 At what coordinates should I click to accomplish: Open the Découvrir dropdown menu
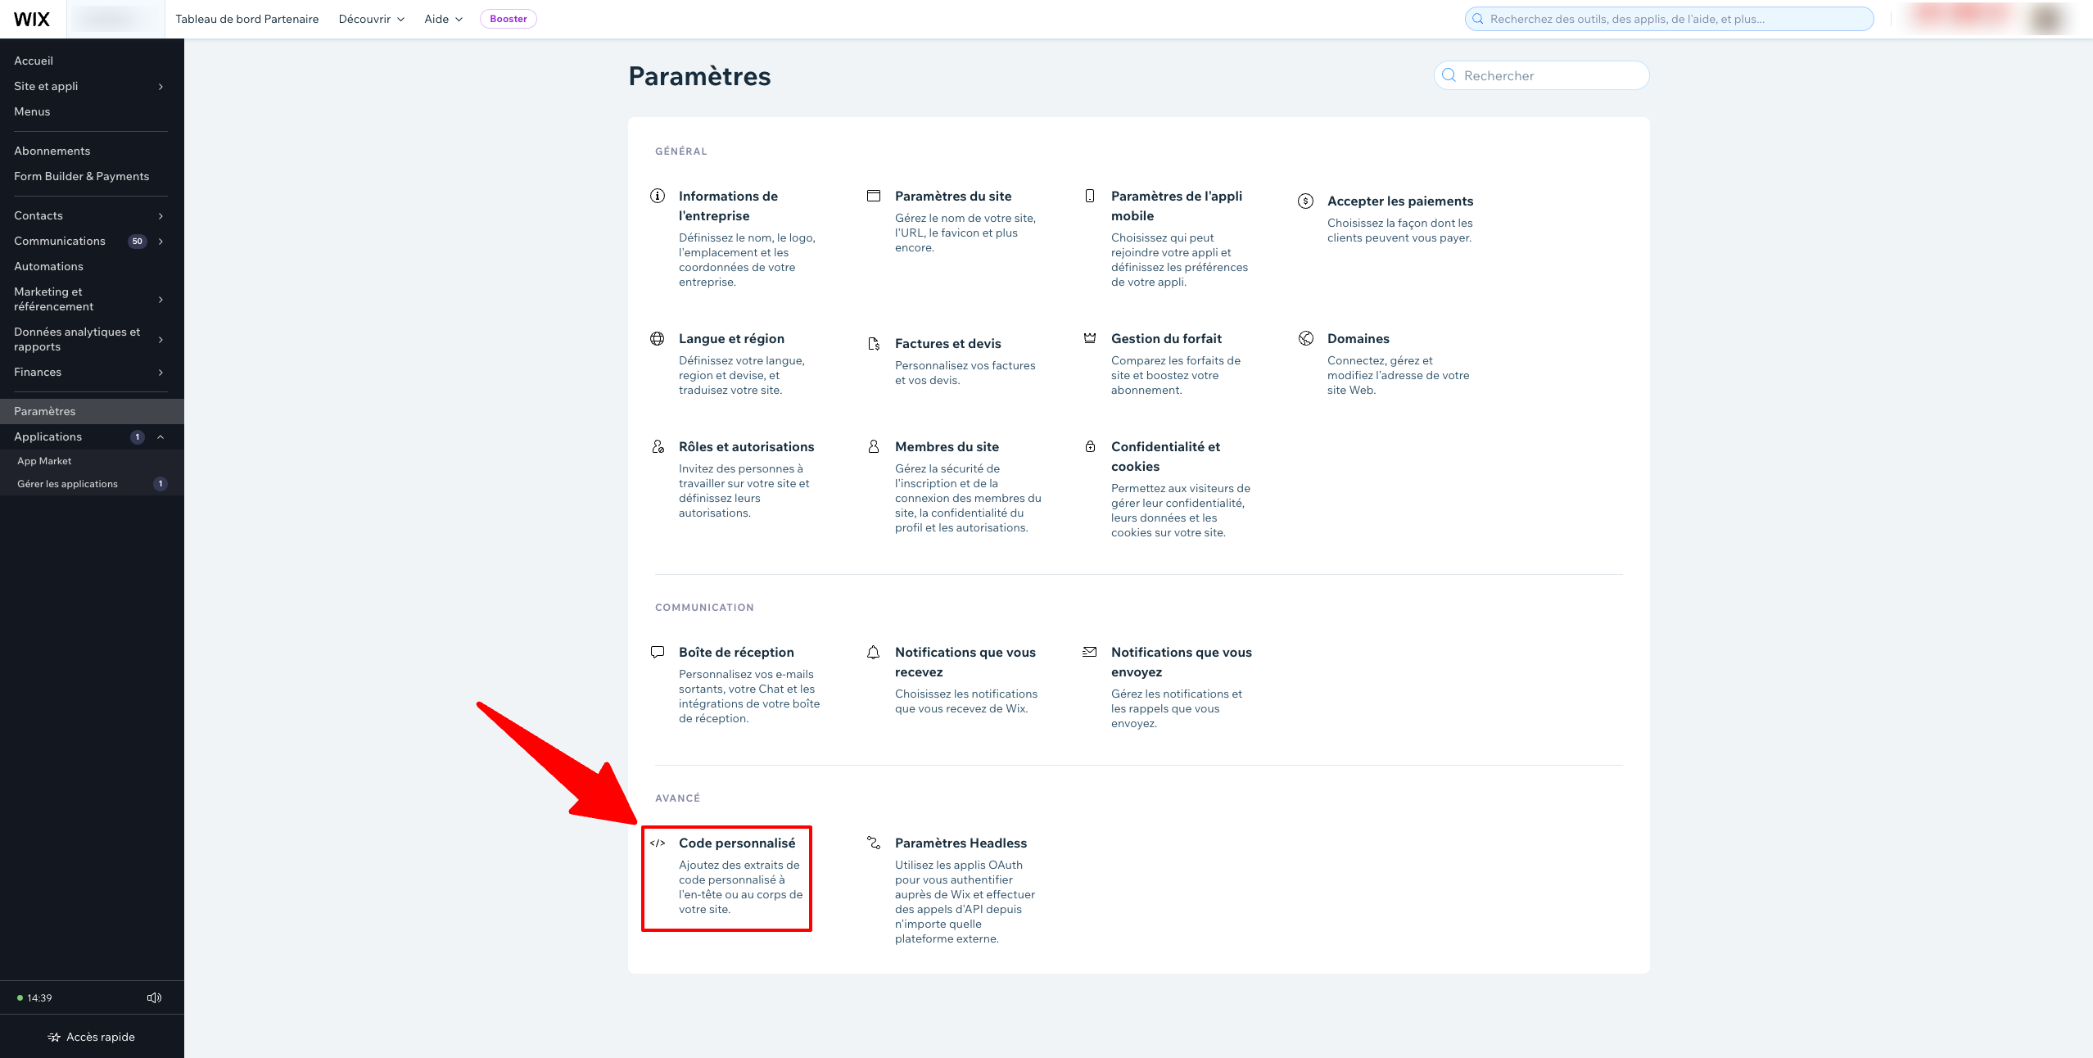coord(372,19)
